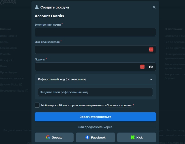Click the Kick logo icon
This screenshot has height=144, width=185.
[132, 137]
